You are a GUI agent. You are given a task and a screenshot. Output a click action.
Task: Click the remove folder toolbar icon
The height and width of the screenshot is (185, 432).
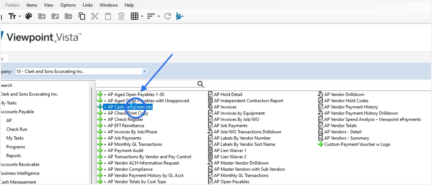[68, 16]
